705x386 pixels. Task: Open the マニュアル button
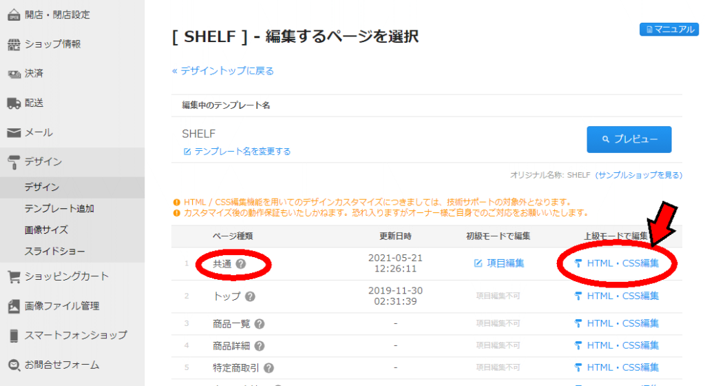tap(669, 29)
